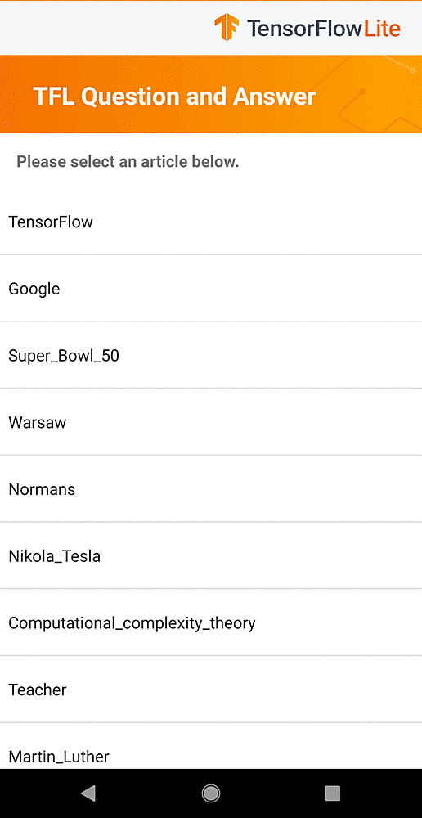Open the Teacher article
422x818 pixels.
click(x=211, y=689)
